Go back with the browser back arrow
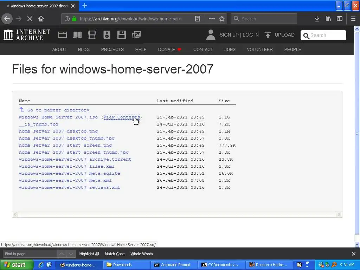Viewport: 360px width, 270px height. click(x=7, y=19)
